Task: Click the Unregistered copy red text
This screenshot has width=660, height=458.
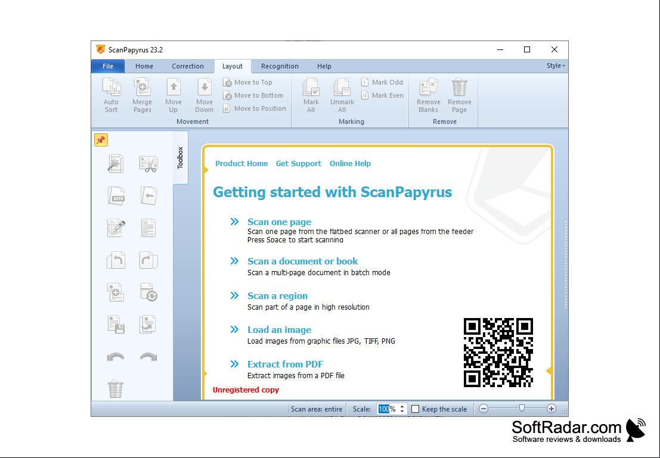Action: (x=246, y=390)
